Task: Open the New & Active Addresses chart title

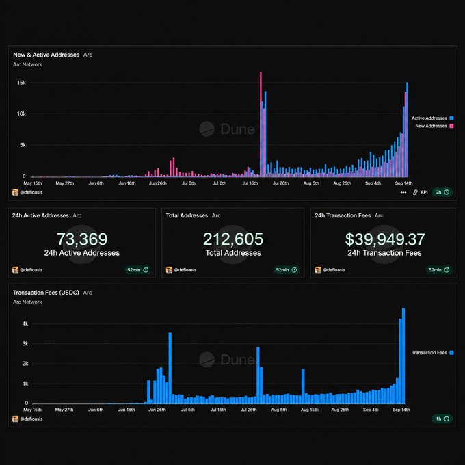Action: [46, 55]
